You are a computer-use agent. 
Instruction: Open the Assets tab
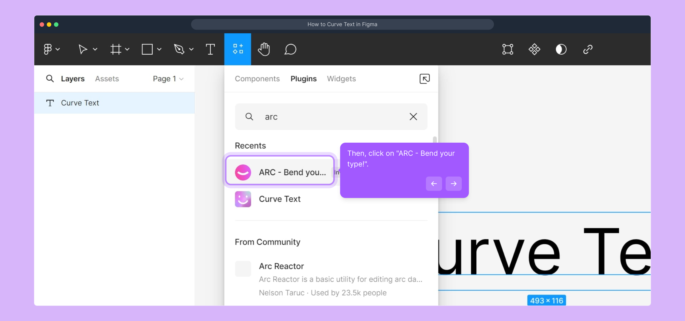point(107,79)
